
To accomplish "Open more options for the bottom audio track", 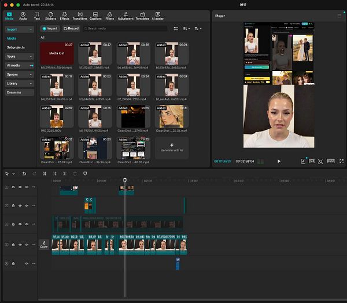I will click(x=34, y=264).
